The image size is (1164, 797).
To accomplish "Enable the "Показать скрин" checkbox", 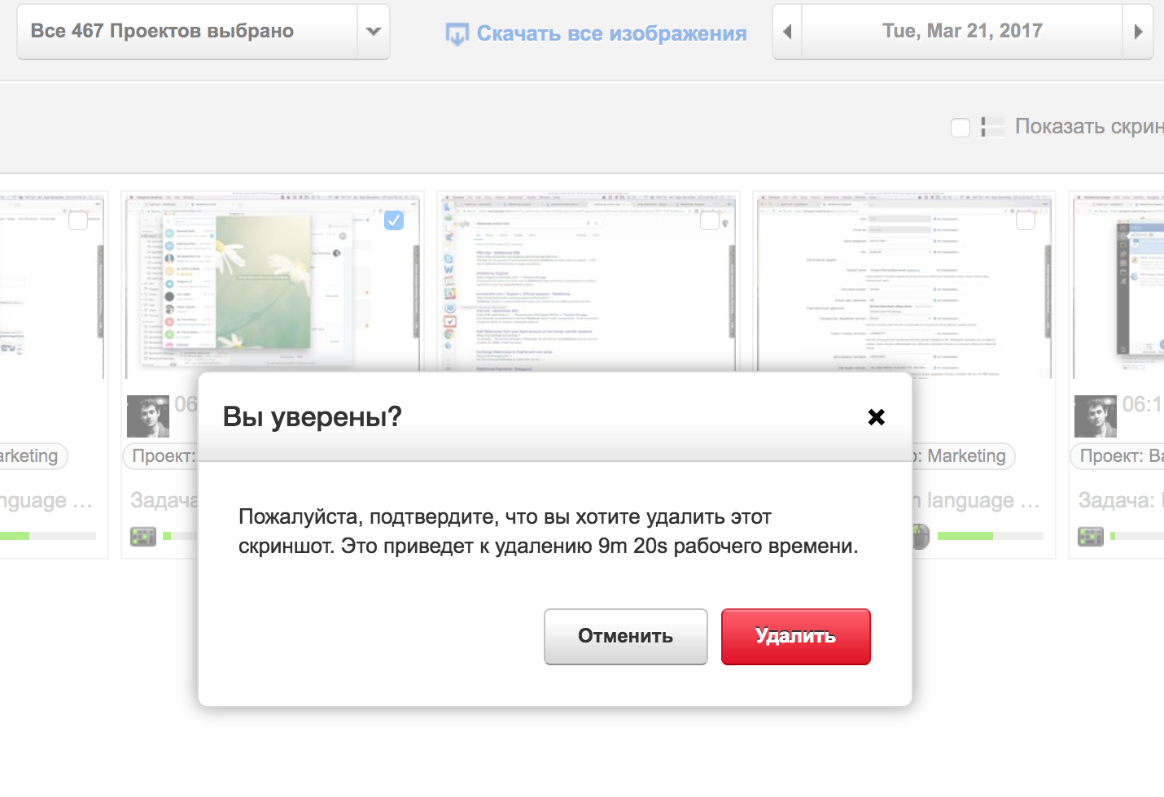I will tap(961, 128).
